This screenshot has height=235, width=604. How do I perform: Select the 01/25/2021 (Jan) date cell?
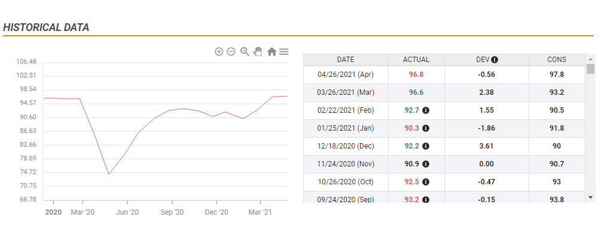[346, 128]
